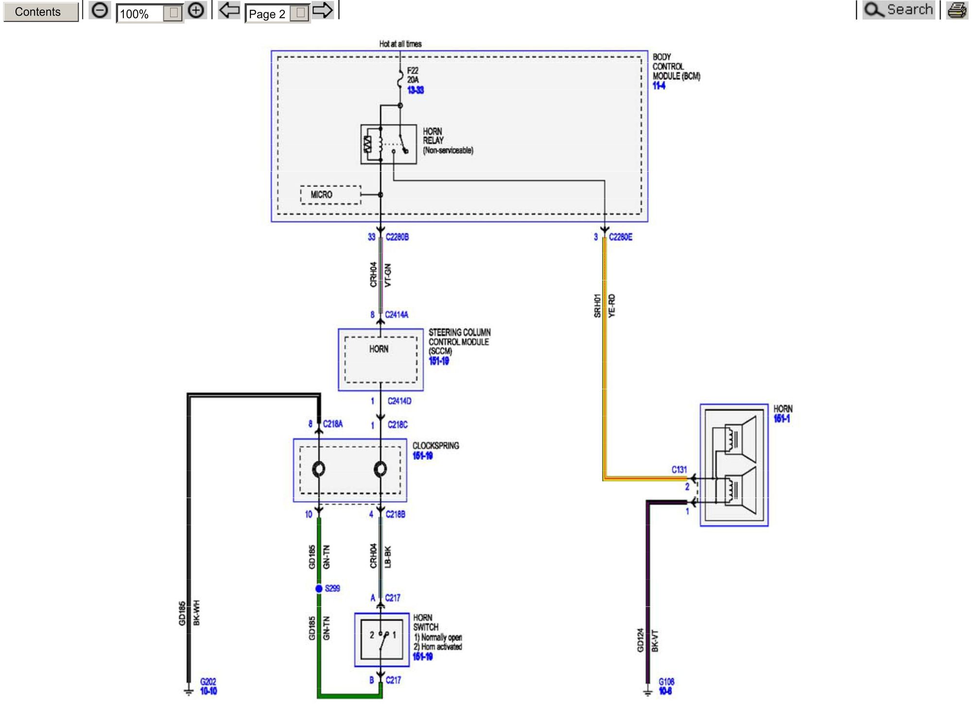This screenshot has width=972, height=709.
Task: Click the Search magnifier button
Action: (x=898, y=10)
